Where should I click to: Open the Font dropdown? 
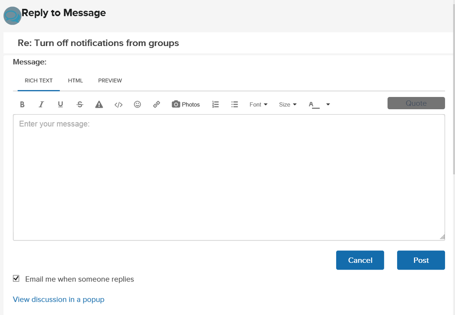coord(258,104)
